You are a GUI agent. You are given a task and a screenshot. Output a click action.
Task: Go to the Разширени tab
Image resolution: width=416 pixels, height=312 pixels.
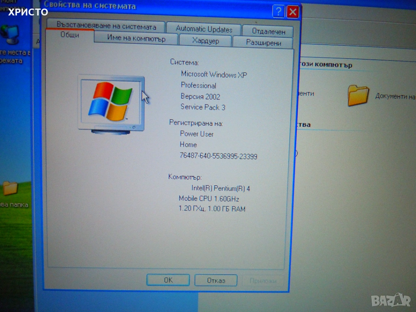[263, 42]
